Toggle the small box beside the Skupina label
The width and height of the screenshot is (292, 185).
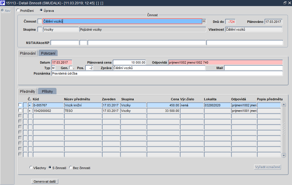[40, 29]
